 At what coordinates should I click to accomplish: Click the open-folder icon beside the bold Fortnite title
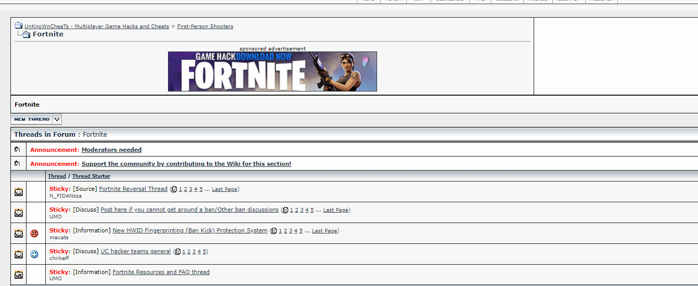(26, 34)
